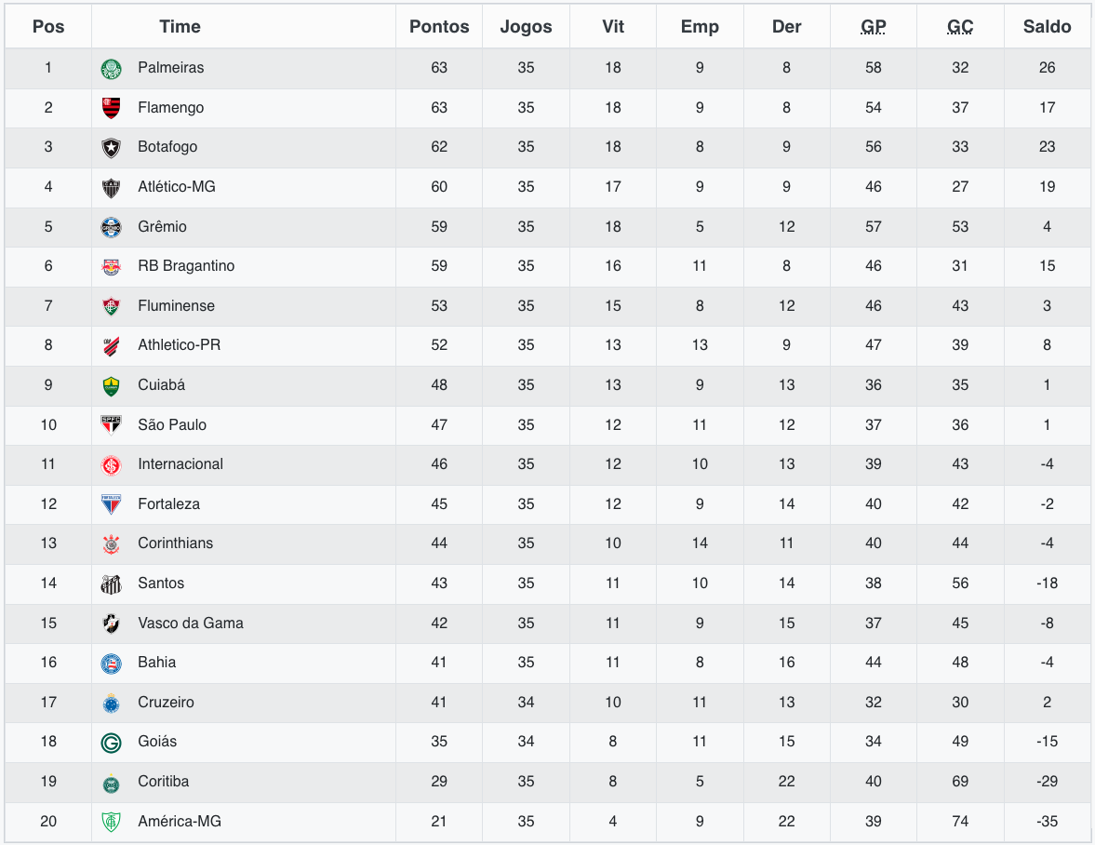Click the Bahia club badge icon
This screenshot has height=845, width=1095.
coord(111,663)
